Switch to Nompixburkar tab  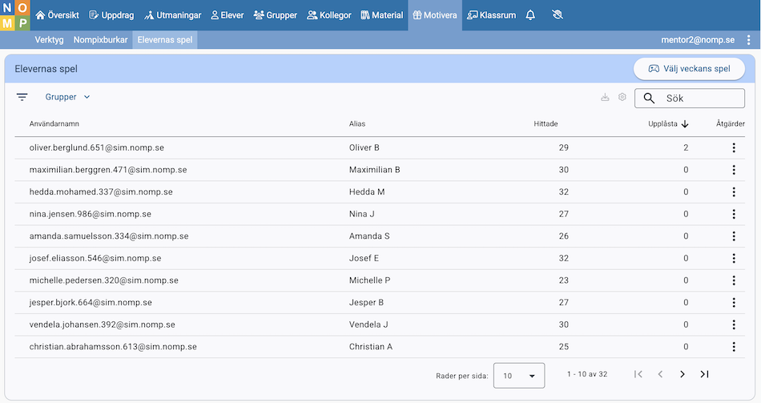(100, 40)
